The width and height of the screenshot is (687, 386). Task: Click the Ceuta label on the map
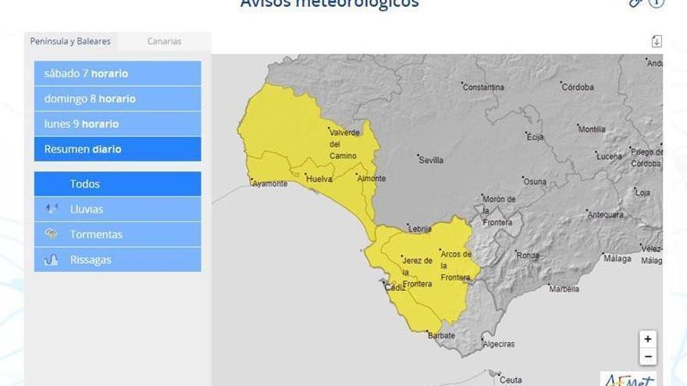click(511, 380)
